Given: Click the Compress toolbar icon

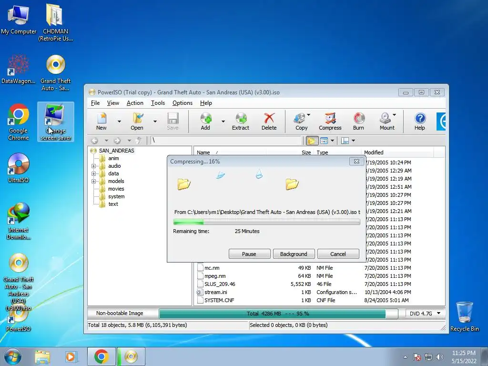Looking at the screenshot, I should point(330,119).
